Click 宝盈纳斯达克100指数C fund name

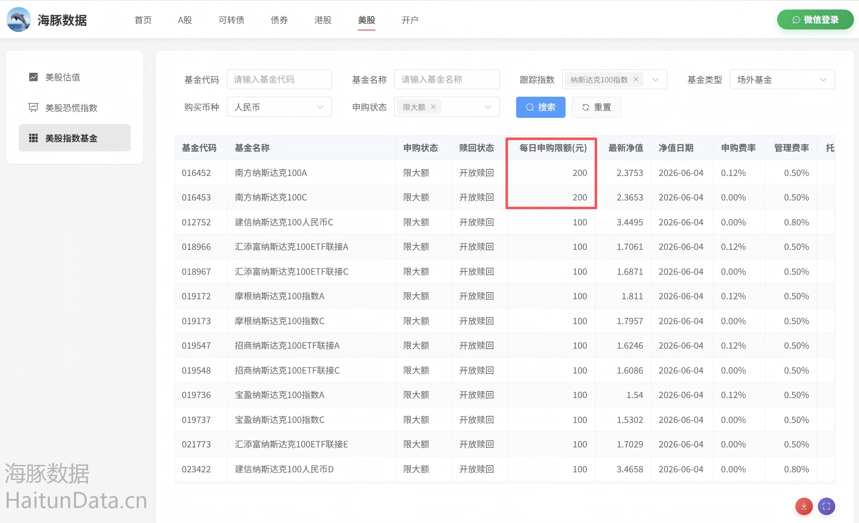(280, 420)
